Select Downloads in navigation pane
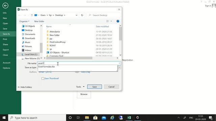Screen dimensions: 216x121 28,38
